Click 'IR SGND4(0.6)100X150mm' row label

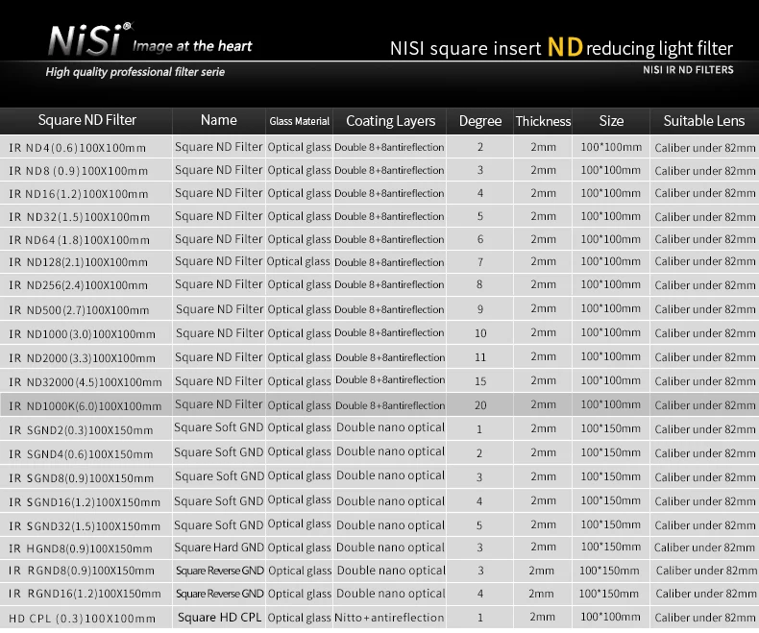tap(81, 454)
